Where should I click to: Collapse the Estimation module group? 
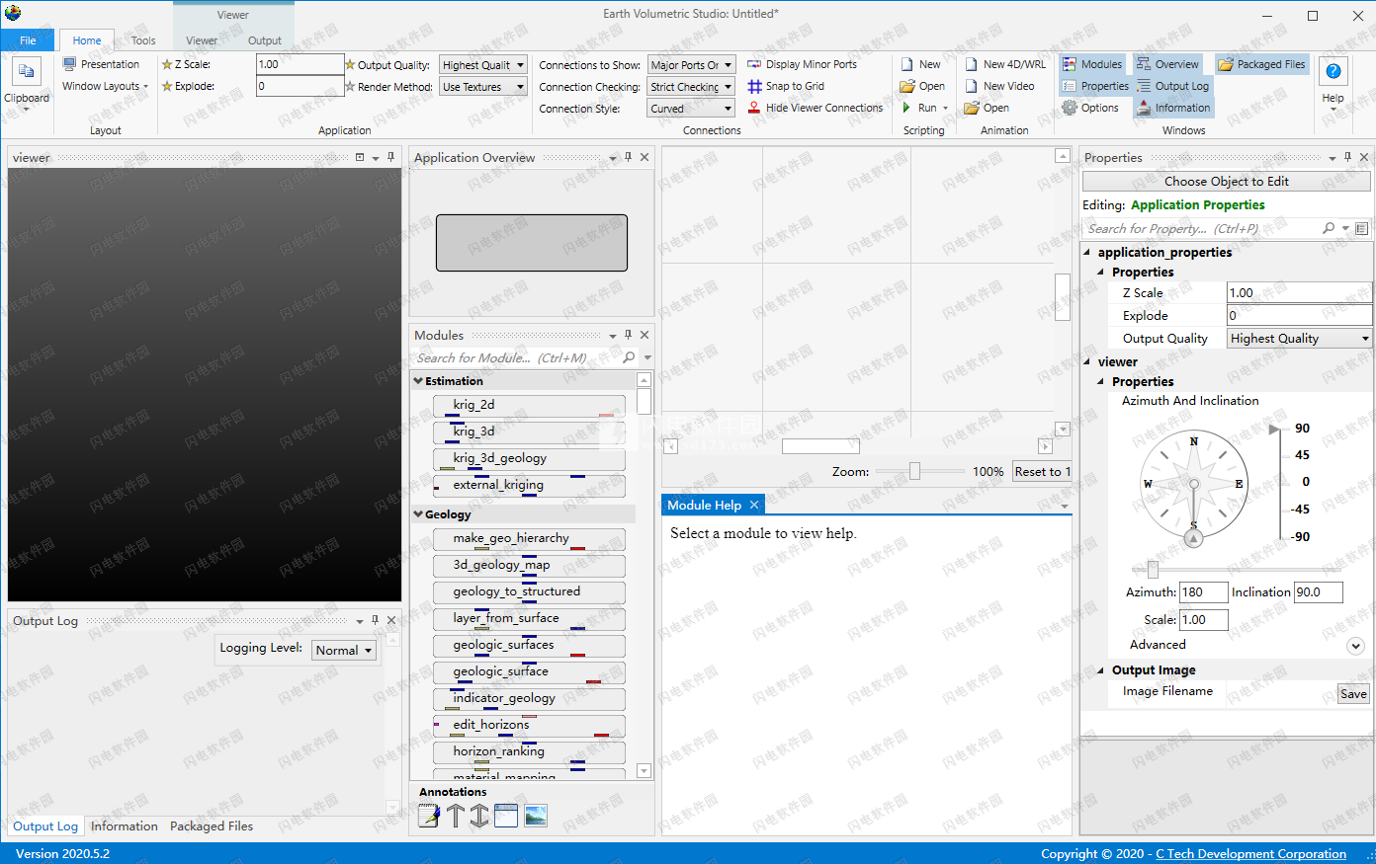(418, 380)
